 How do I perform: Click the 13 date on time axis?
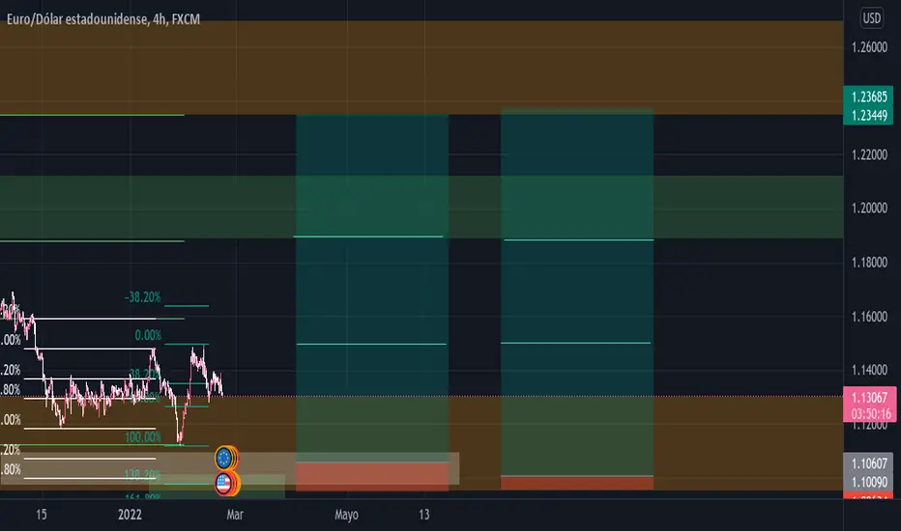coord(424,515)
